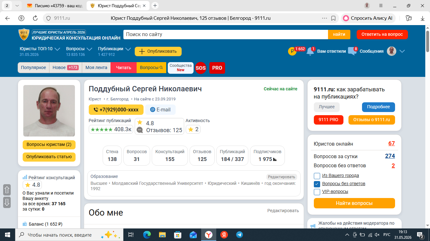Open the Публикаций 184 / 337 counter
This screenshot has height=241, width=430.
point(232,155)
